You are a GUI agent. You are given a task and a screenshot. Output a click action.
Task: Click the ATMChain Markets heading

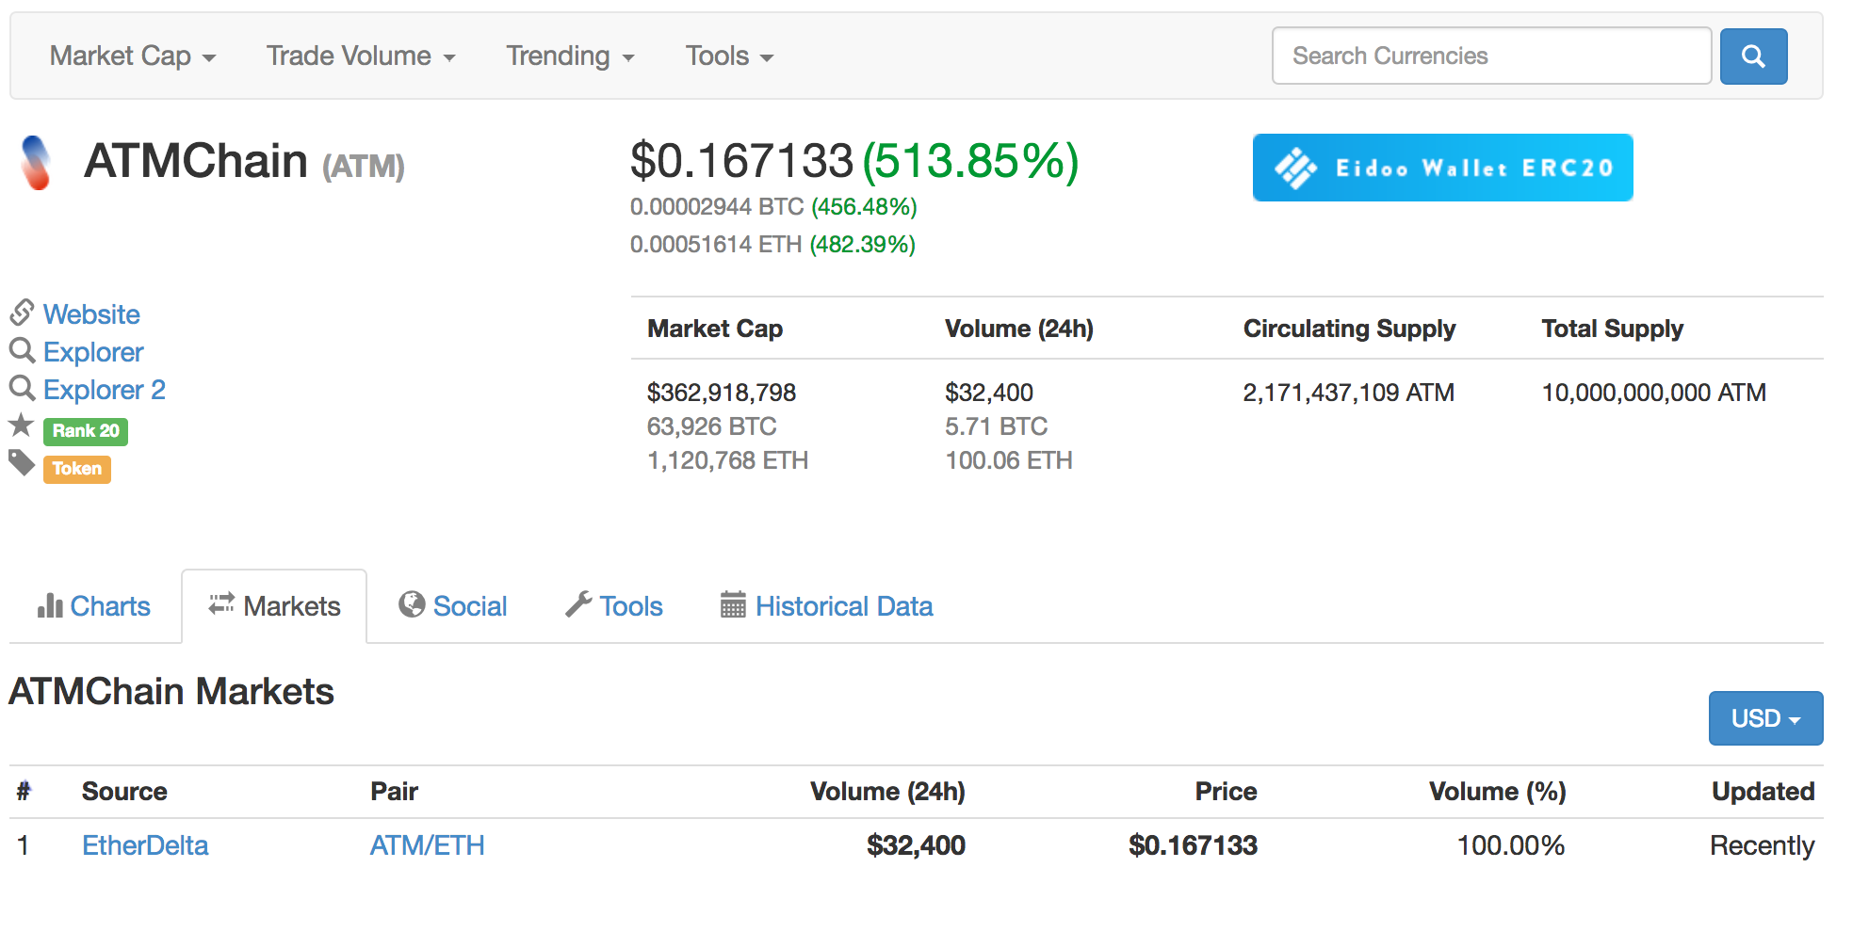171,692
